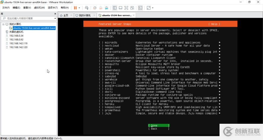Click the 'Eclipse Mosquitto MQTT broker' description text

point(158,64)
